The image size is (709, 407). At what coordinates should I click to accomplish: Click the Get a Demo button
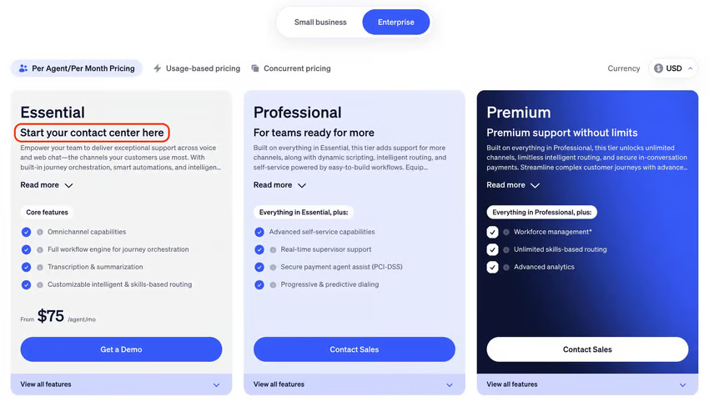(121, 349)
